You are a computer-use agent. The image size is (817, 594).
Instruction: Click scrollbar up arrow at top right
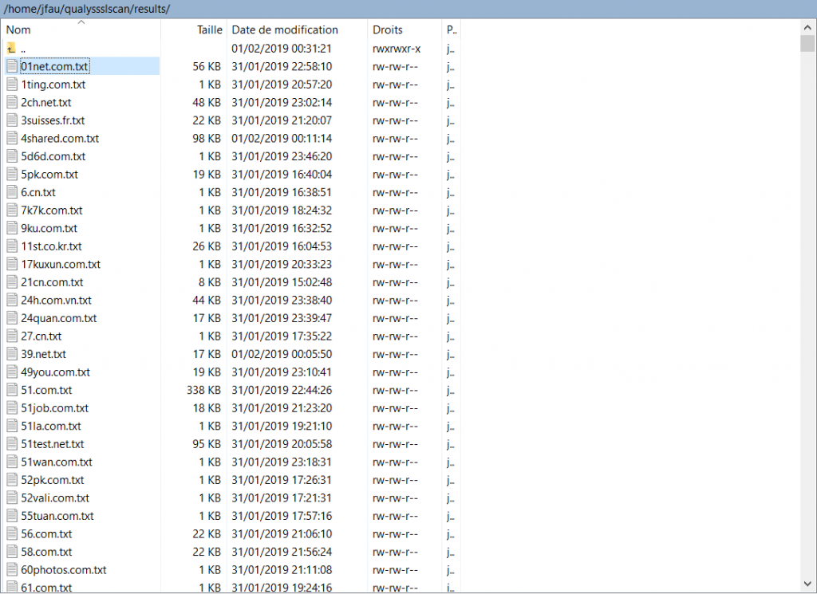coord(807,26)
